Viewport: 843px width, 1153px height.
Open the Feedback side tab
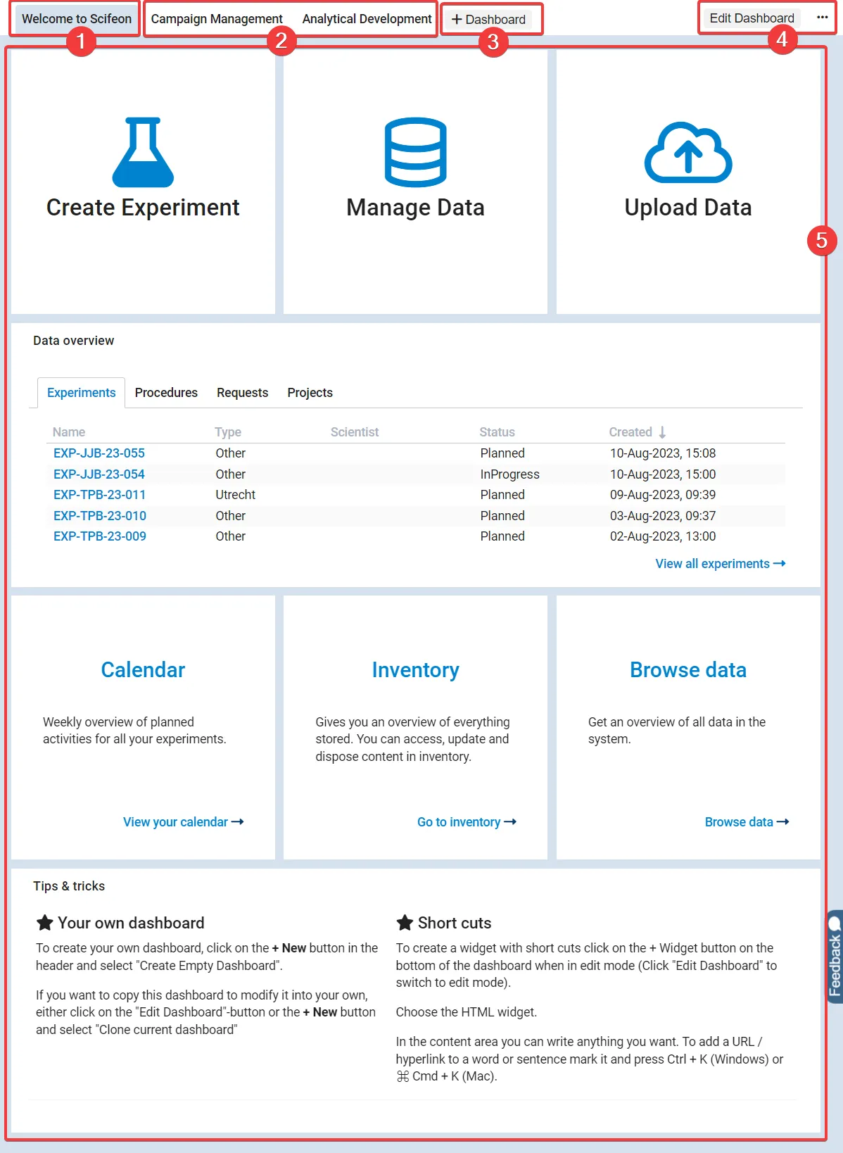pos(835,956)
